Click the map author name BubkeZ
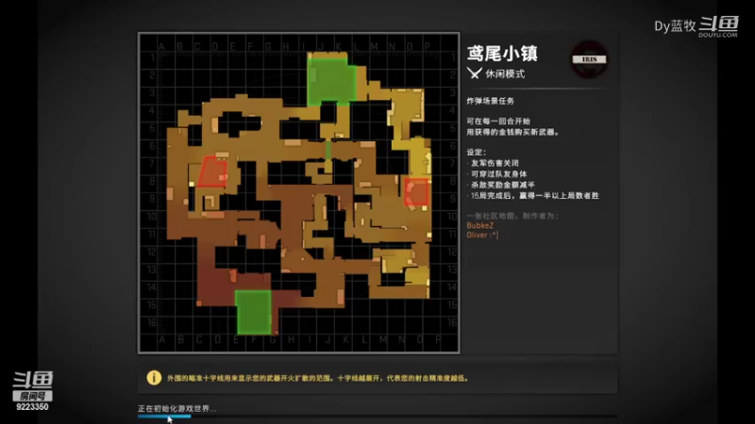This screenshot has width=755, height=424. pyautogui.click(x=480, y=225)
